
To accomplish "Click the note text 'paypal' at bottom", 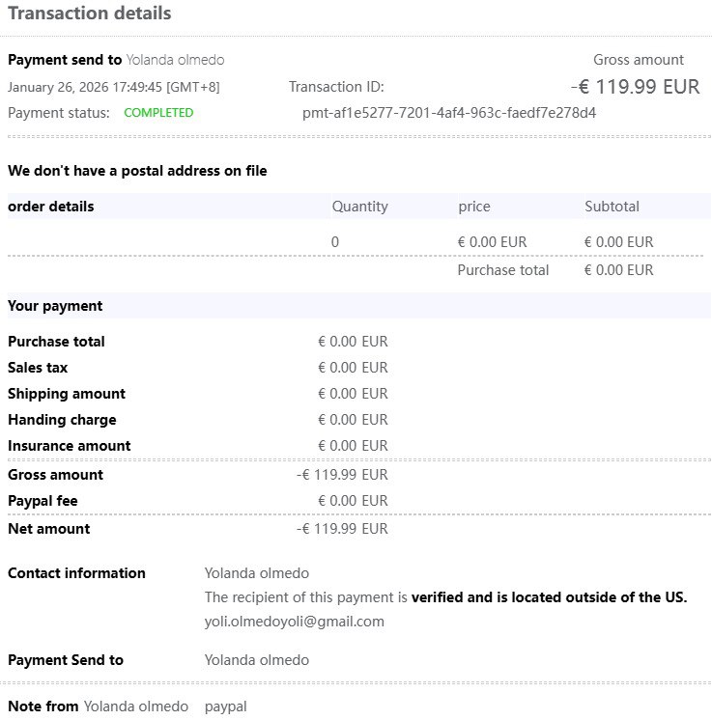I will click(x=225, y=706).
